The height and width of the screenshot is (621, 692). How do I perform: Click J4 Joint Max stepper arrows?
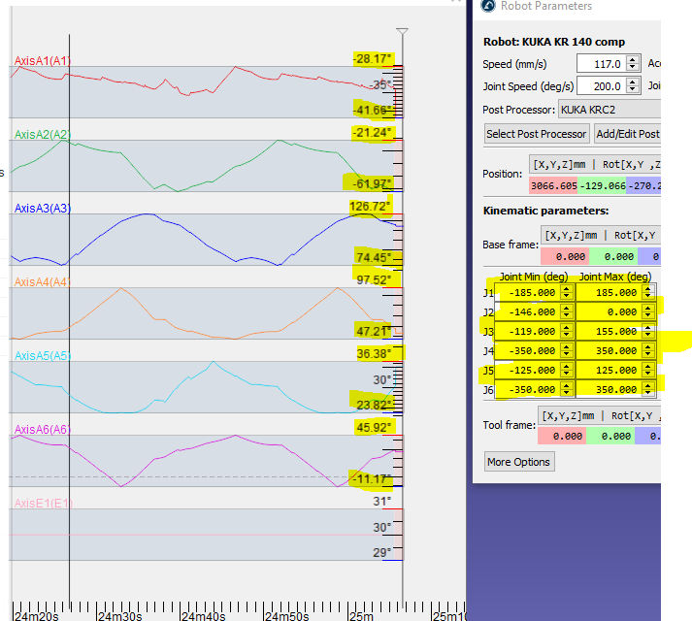point(648,351)
